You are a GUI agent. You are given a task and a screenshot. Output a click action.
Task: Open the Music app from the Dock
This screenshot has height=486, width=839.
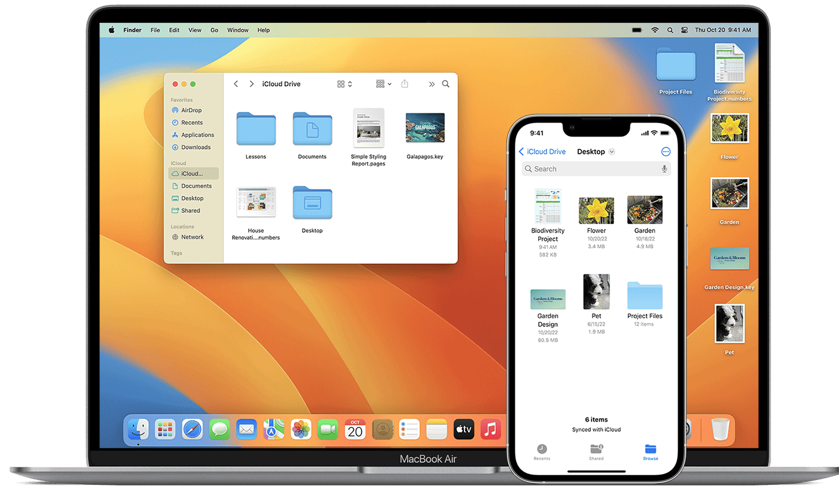coord(491,429)
